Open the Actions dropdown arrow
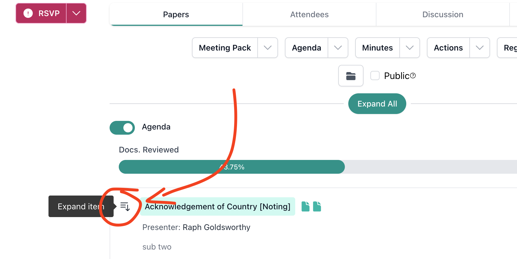Screen dimensions: 517x259 [479, 48]
